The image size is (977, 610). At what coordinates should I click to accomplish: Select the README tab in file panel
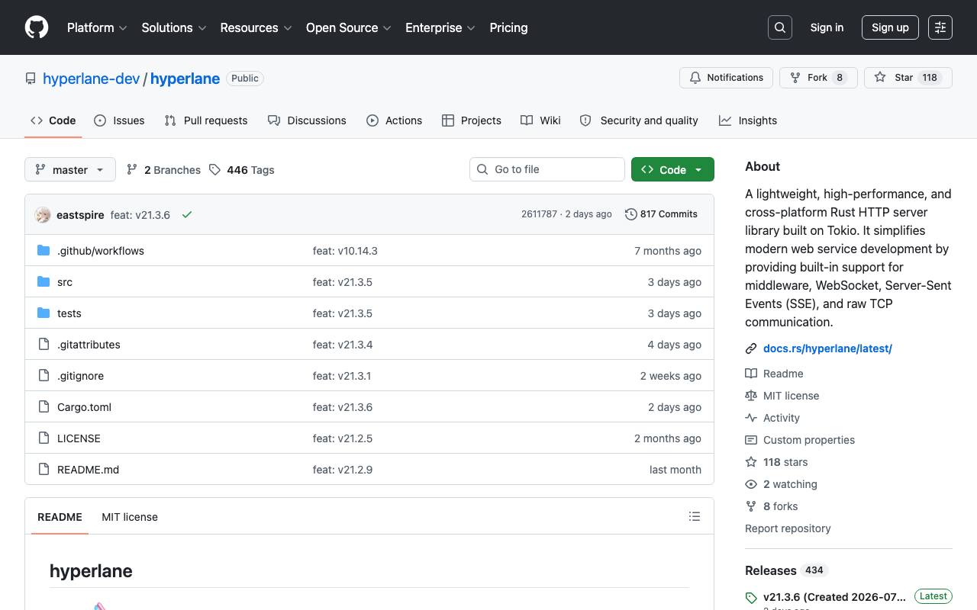tap(60, 517)
